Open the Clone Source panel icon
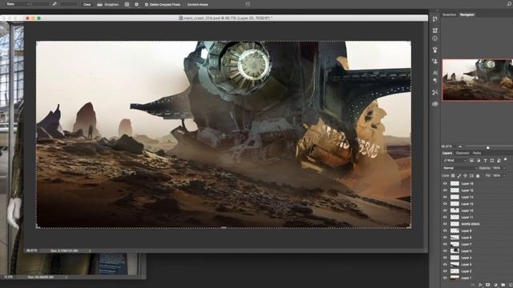Screen dimensions: 513x288 pyautogui.click(x=434, y=61)
